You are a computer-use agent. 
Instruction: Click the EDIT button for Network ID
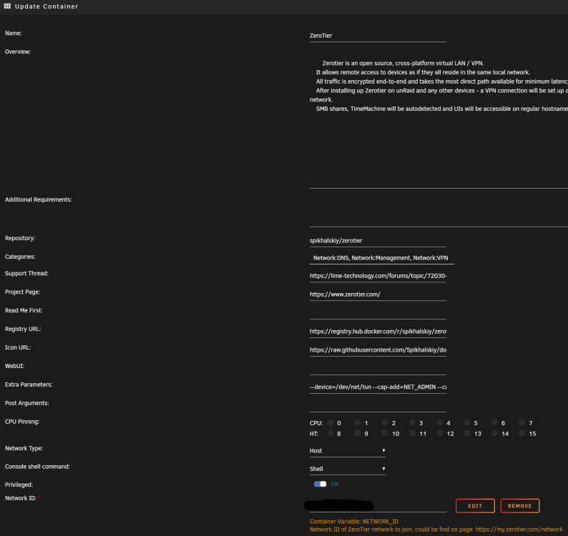475,505
